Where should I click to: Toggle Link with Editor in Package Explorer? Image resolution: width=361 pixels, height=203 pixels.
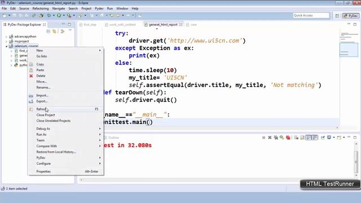(x=54, y=32)
